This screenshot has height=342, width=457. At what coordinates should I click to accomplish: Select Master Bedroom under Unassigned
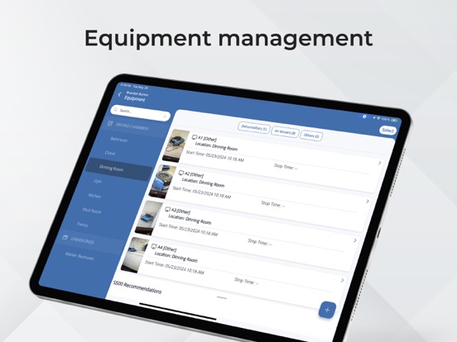coord(79,256)
